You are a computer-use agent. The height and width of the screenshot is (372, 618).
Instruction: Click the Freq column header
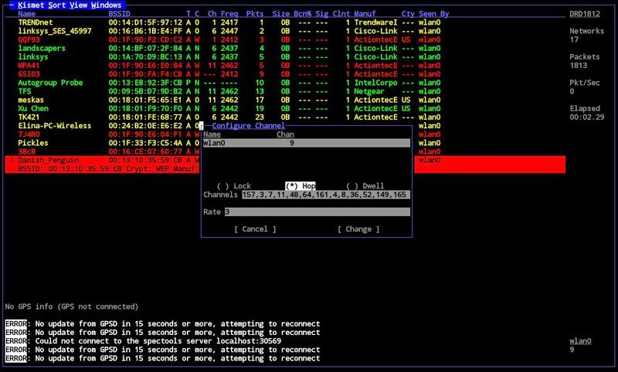pyautogui.click(x=229, y=14)
